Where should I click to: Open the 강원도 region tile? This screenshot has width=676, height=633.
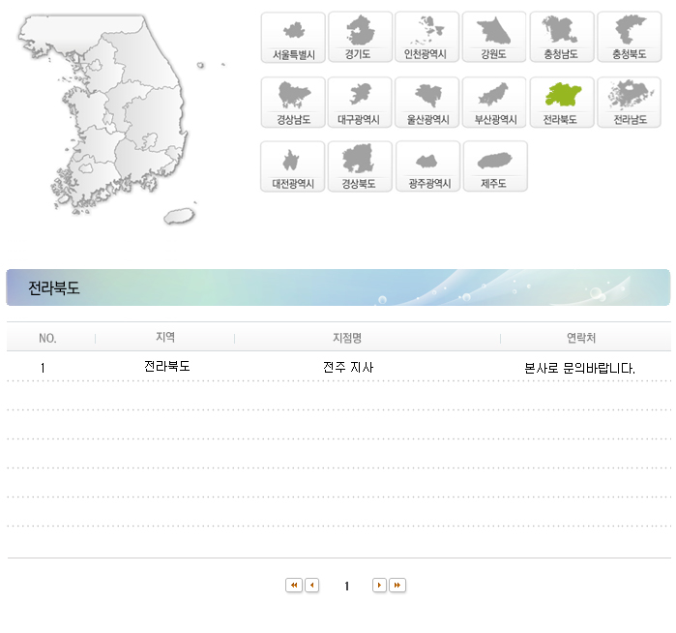(x=494, y=37)
